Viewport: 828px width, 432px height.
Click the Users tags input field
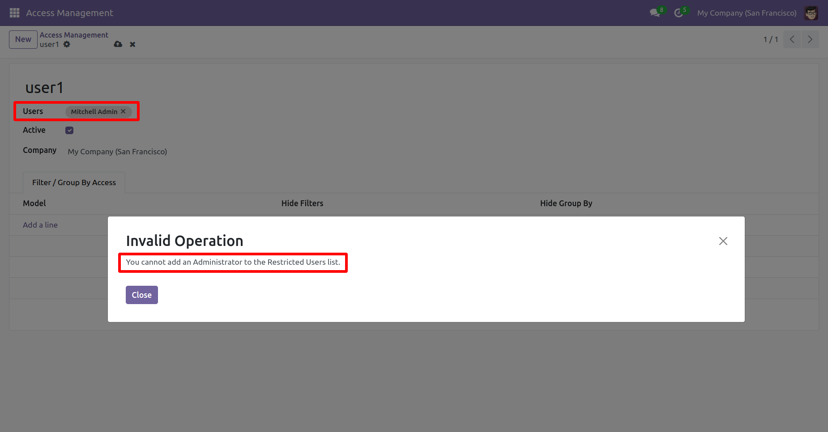pyautogui.click(x=99, y=111)
